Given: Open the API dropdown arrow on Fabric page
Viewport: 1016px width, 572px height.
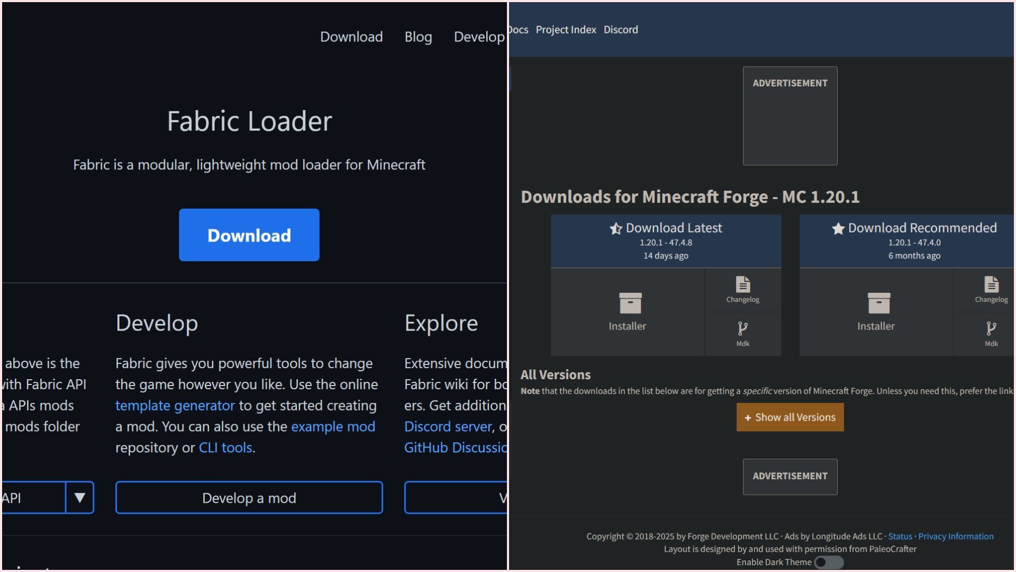Looking at the screenshot, I should pos(80,497).
